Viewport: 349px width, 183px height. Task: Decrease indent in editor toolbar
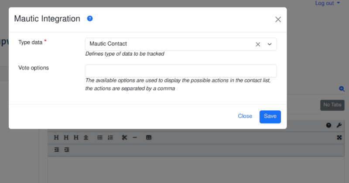(x=57, y=150)
